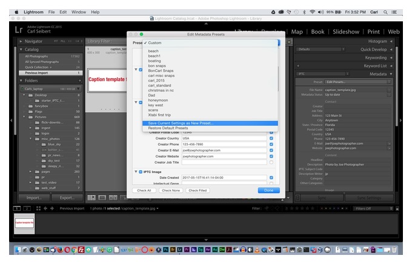
Task: Switch to Loupe view icon
Action: [x=102, y=197]
